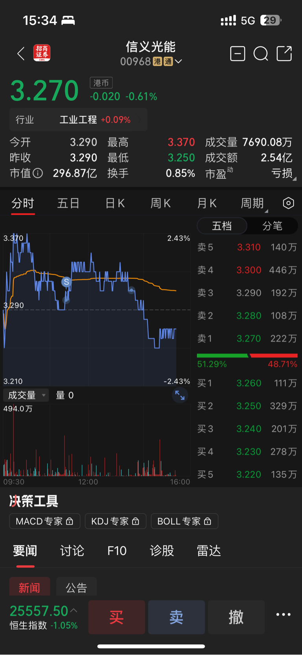Select the 公告 sub-tab
The height and width of the screenshot is (655, 302).
(x=76, y=588)
